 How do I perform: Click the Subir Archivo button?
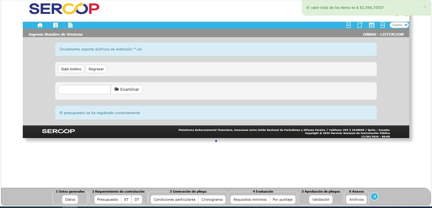coord(71,69)
